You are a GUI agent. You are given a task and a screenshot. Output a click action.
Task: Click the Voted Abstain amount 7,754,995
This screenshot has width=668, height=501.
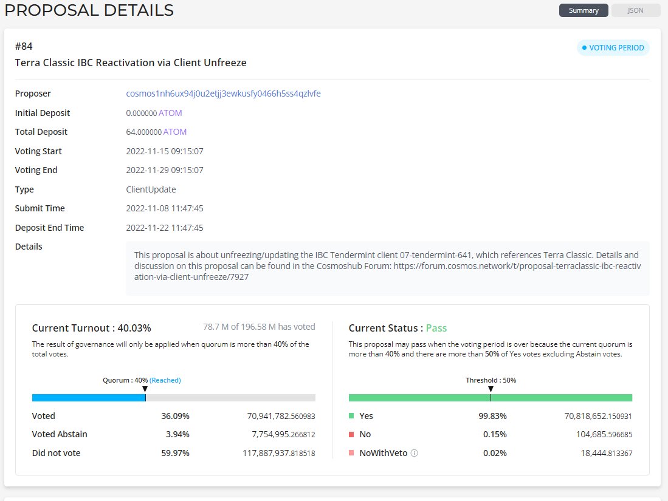tap(283, 435)
